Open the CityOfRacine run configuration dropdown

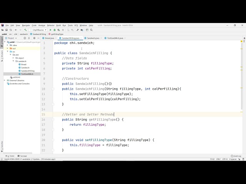pyautogui.click(x=38, y=30)
